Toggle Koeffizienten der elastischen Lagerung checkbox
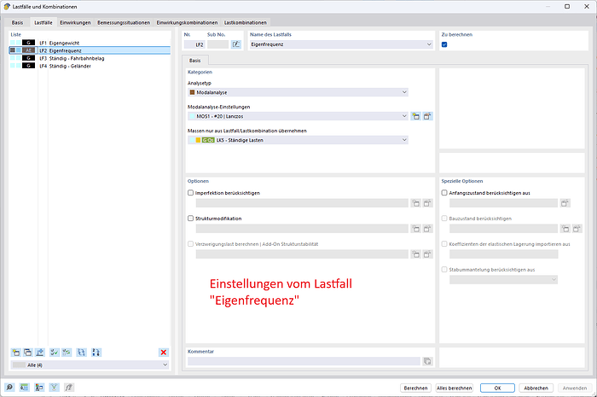 coord(444,244)
